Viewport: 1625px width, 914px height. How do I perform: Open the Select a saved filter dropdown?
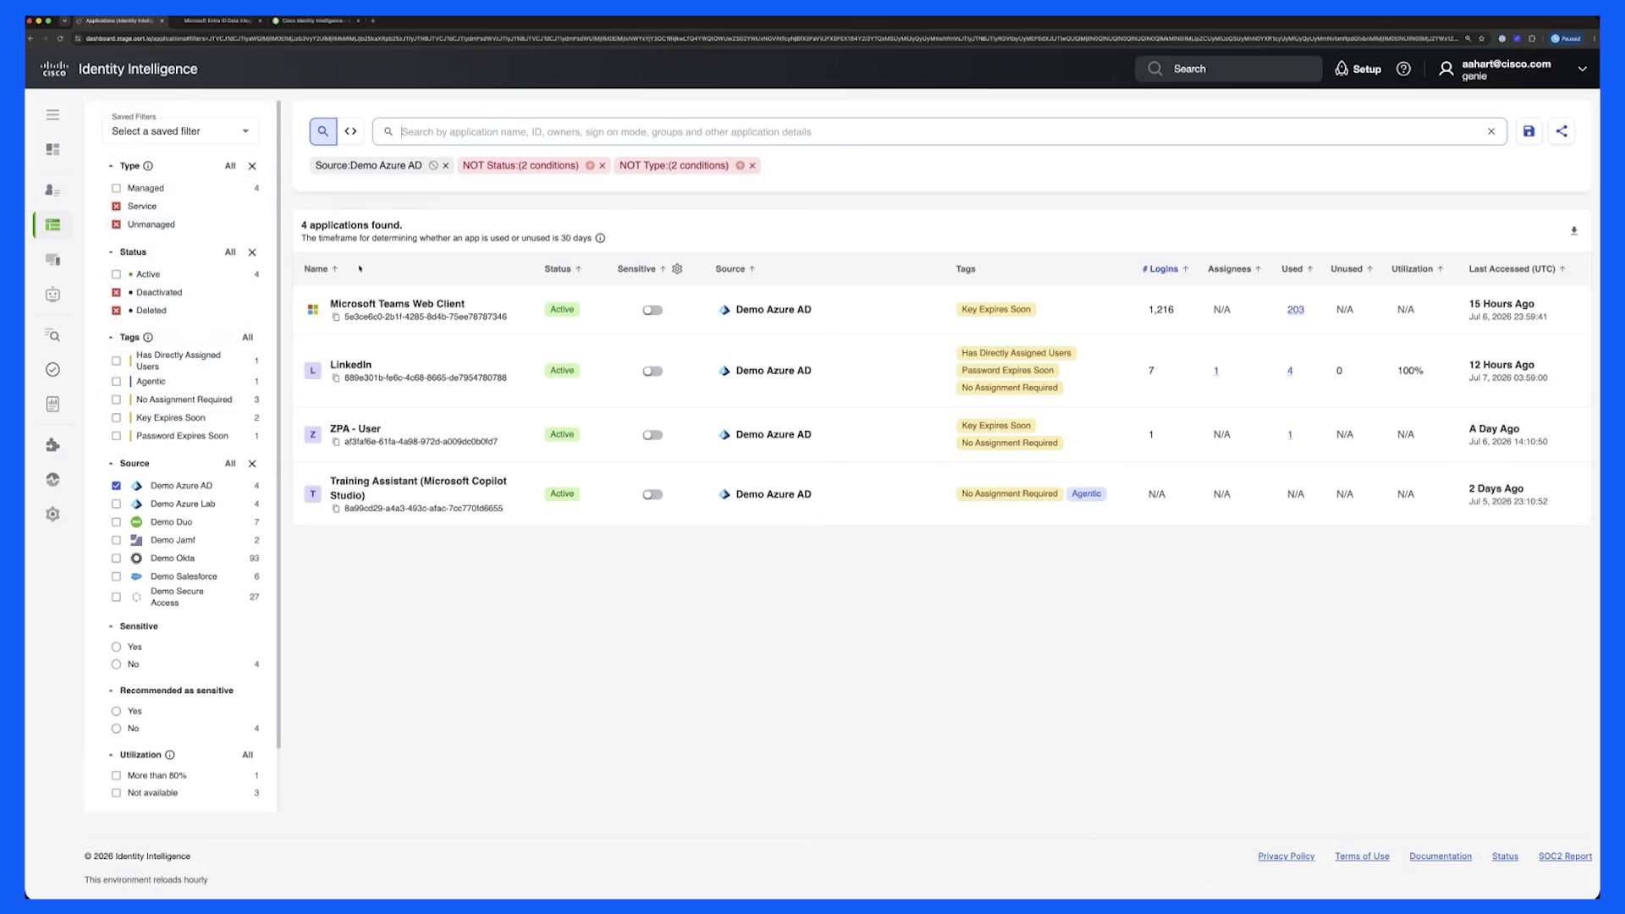pyautogui.click(x=180, y=131)
